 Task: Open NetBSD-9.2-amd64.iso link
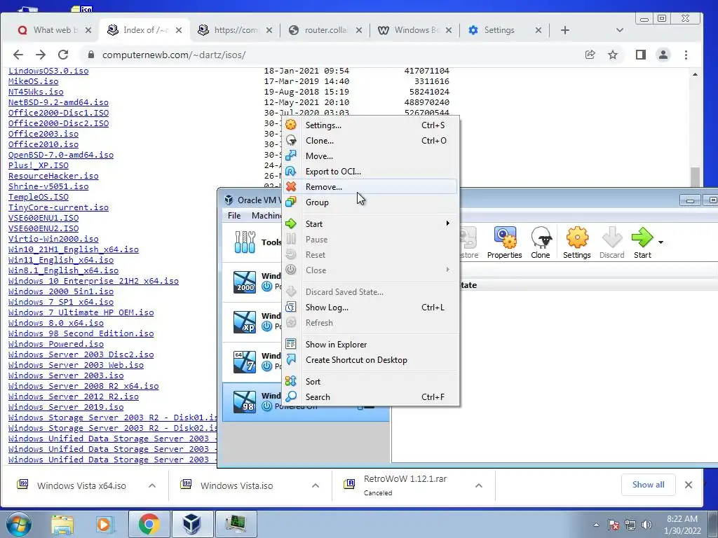pyautogui.click(x=59, y=102)
